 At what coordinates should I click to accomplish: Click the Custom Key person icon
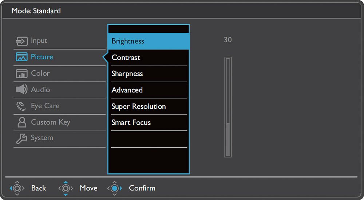[22, 122]
